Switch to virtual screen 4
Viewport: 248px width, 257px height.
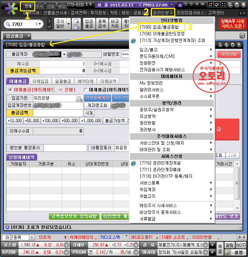point(197,5)
